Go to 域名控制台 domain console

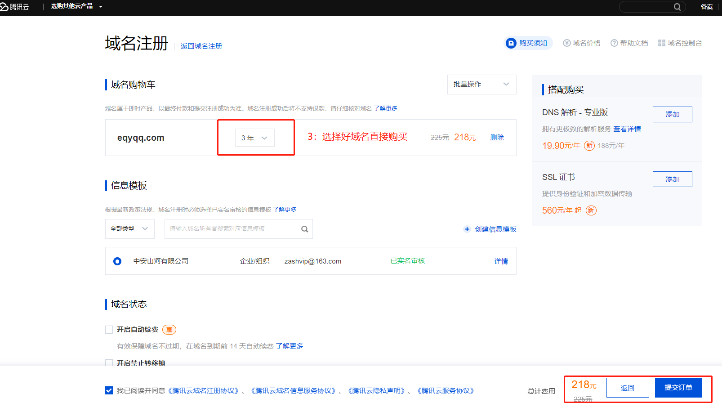[x=680, y=43]
